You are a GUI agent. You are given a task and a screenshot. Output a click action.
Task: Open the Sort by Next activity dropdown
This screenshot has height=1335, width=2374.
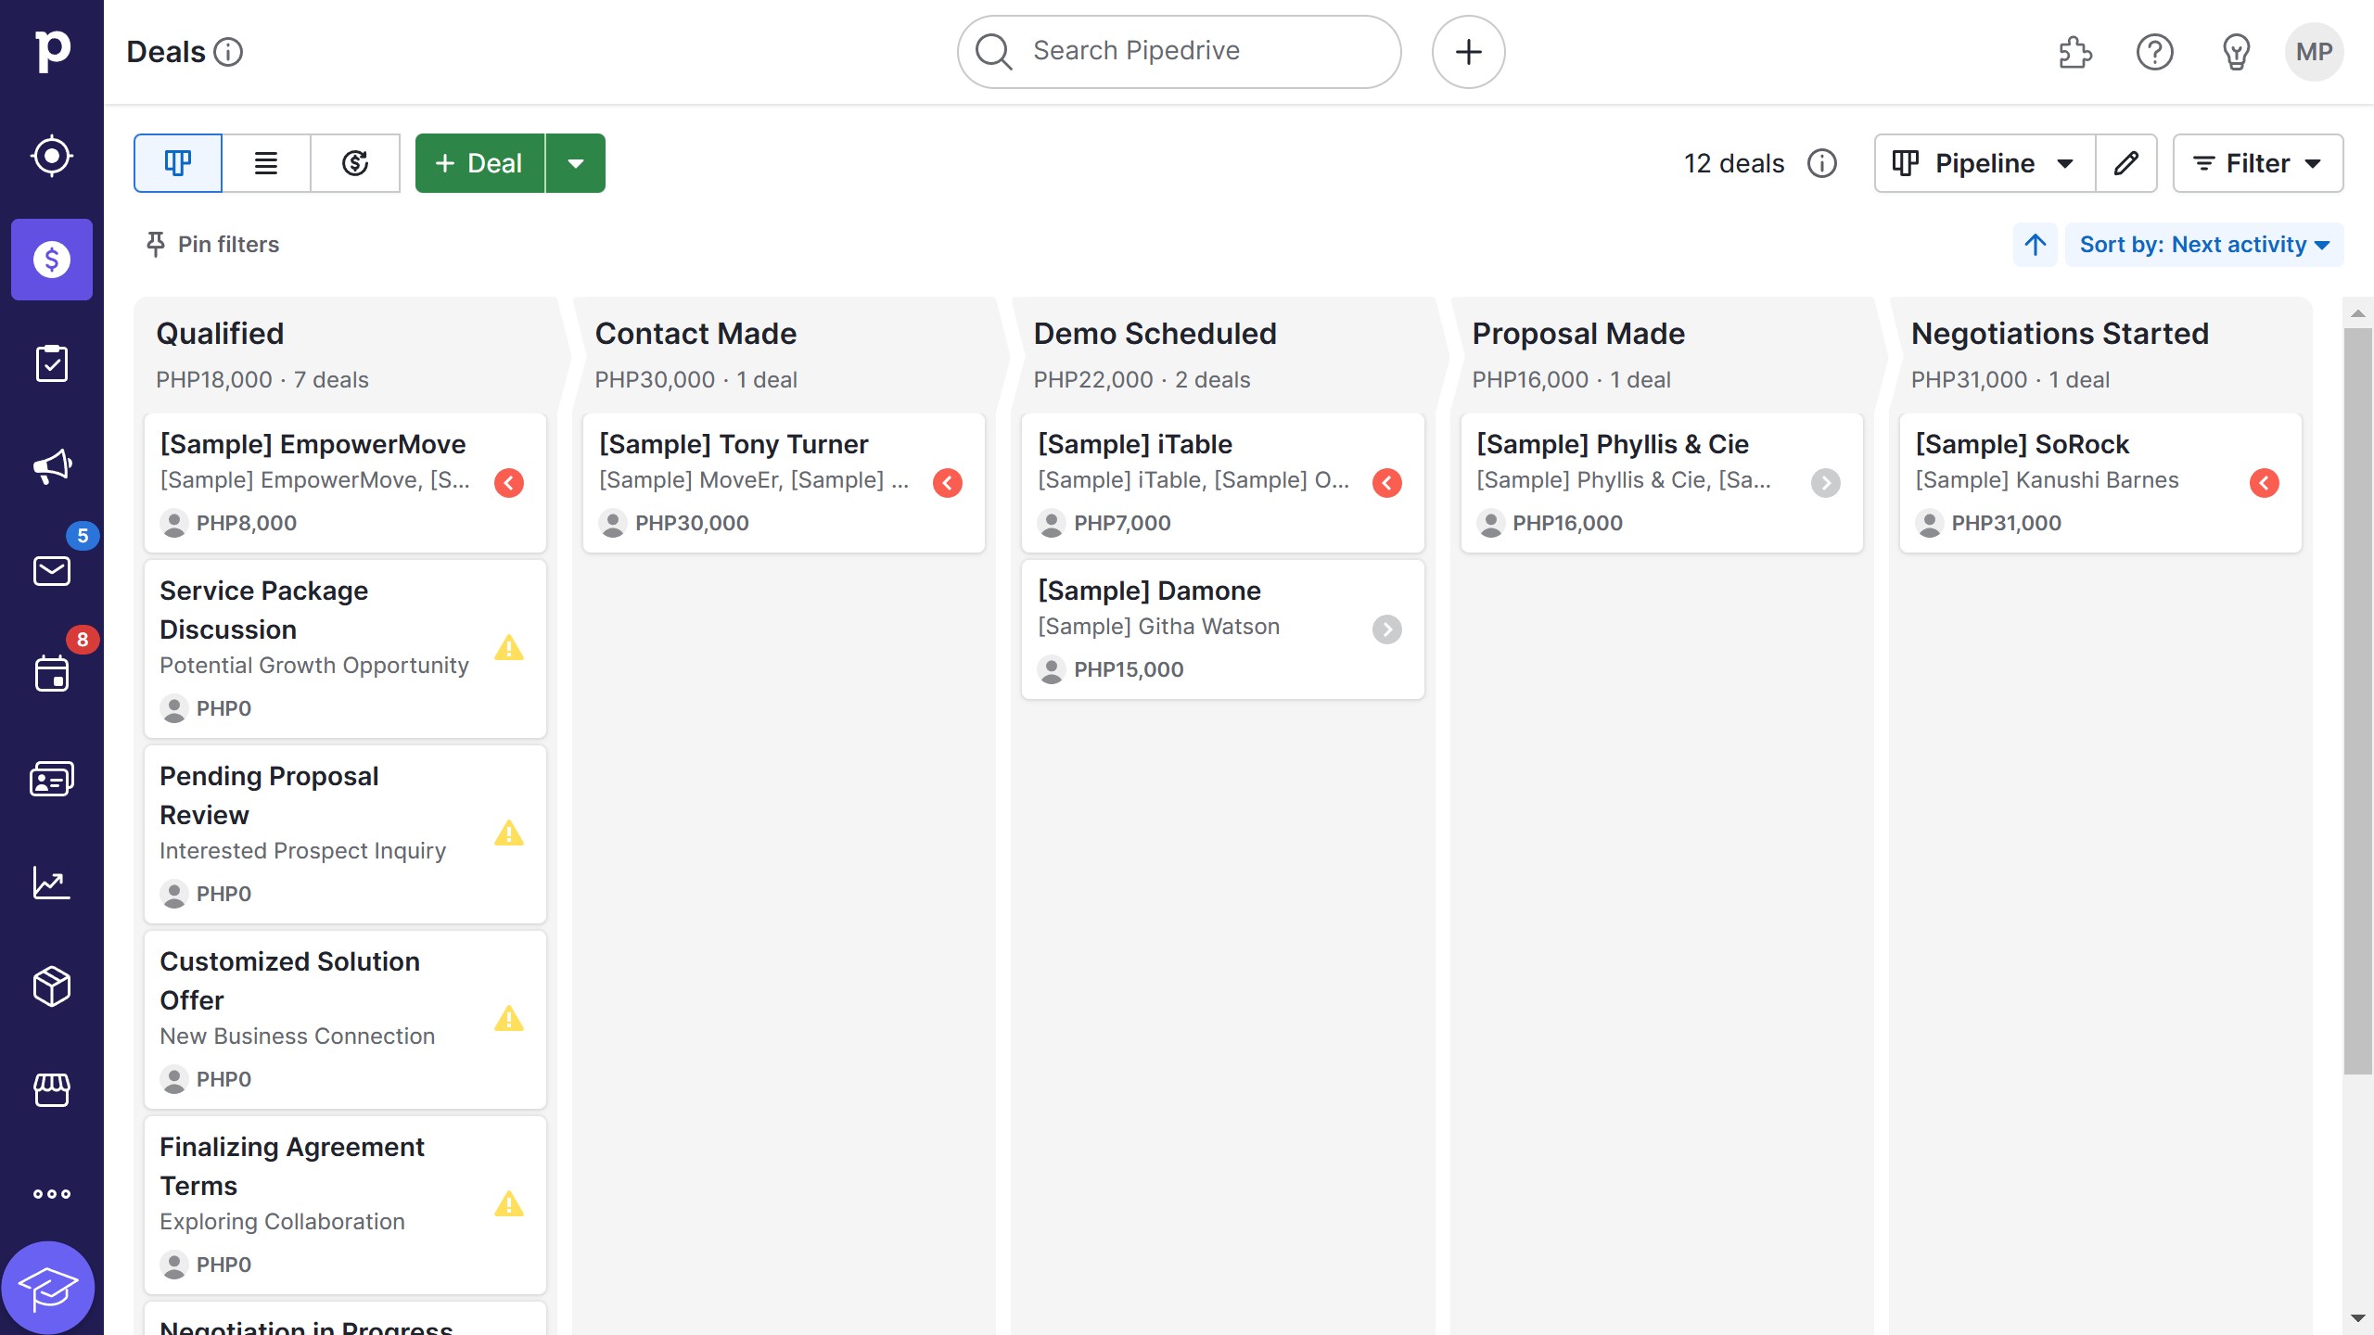click(2204, 244)
